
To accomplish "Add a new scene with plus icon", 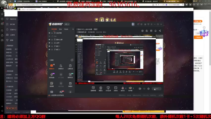I will (x=73, y=29).
